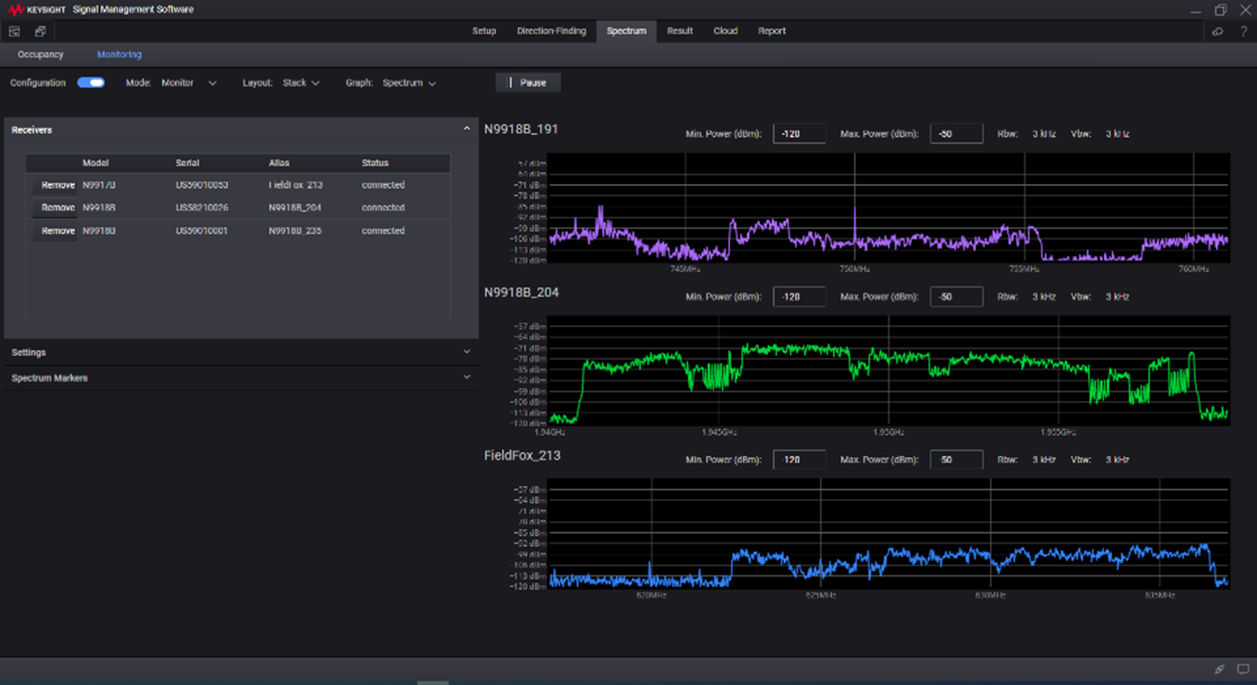Click the Min. Power field for N9918B_204
Image resolution: width=1257 pixels, height=685 pixels.
pos(799,296)
